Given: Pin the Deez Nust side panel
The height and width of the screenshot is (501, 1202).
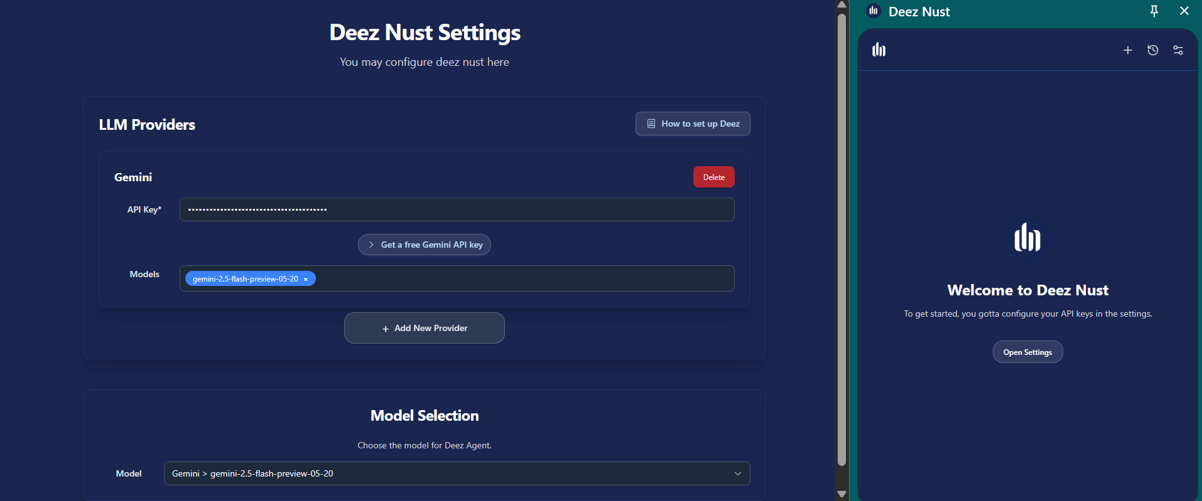Looking at the screenshot, I should point(1154,11).
